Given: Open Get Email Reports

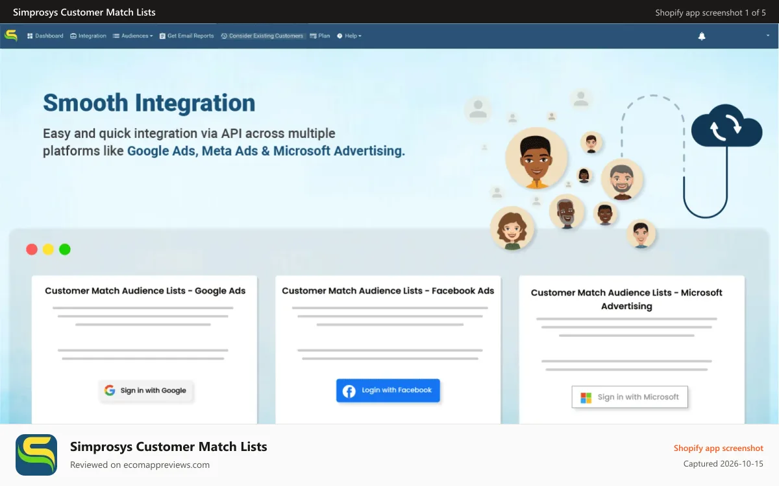Looking at the screenshot, I should coord(186,36).
